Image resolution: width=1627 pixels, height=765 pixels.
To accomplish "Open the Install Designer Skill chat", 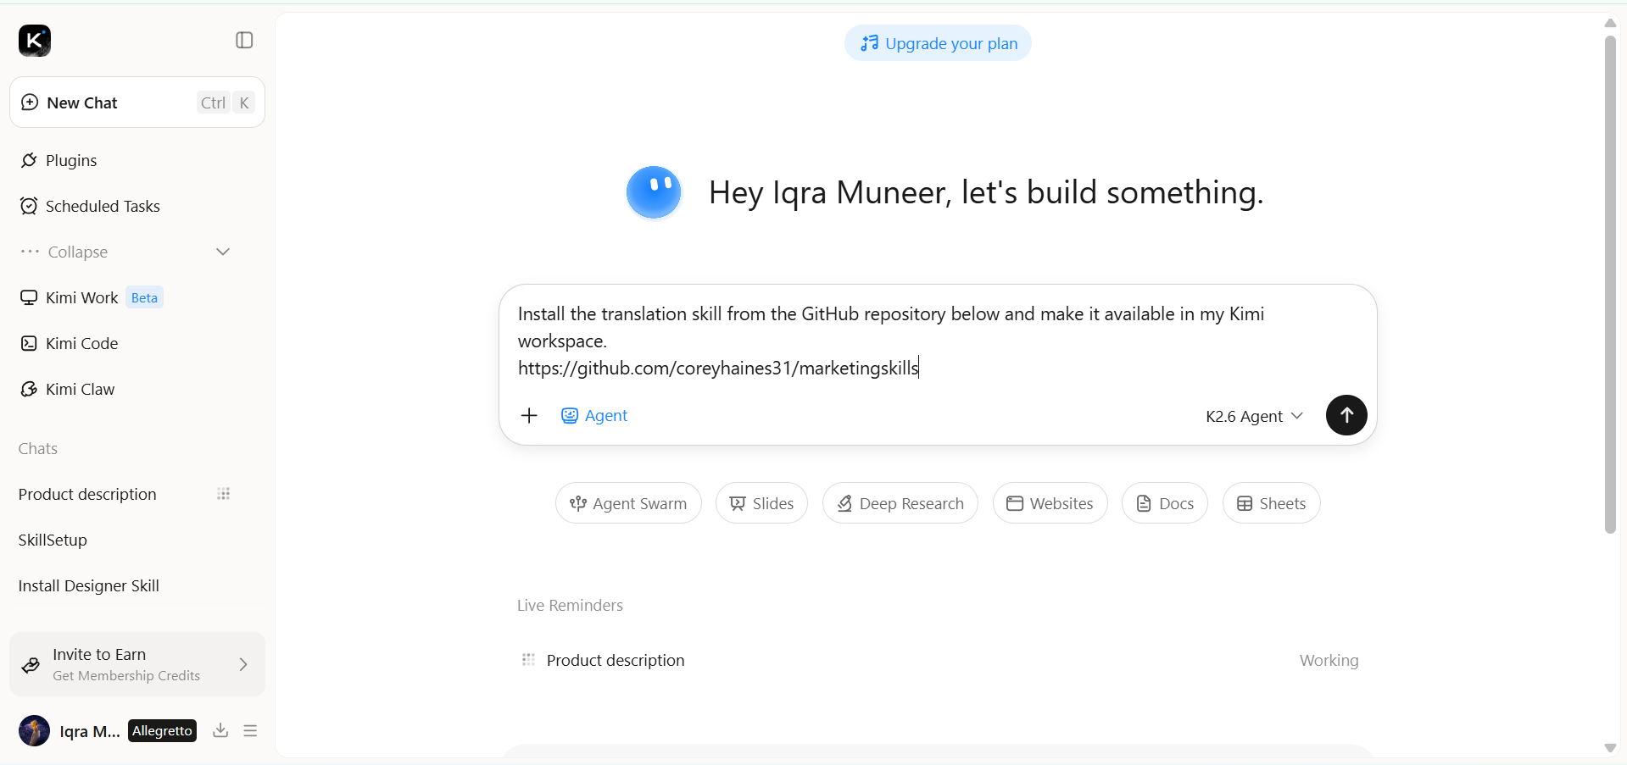I will [x=89, y=585].
